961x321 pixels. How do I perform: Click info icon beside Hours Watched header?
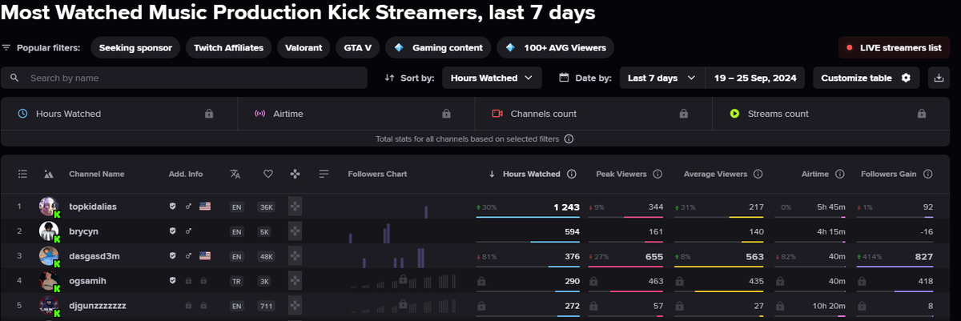point(572,174)
